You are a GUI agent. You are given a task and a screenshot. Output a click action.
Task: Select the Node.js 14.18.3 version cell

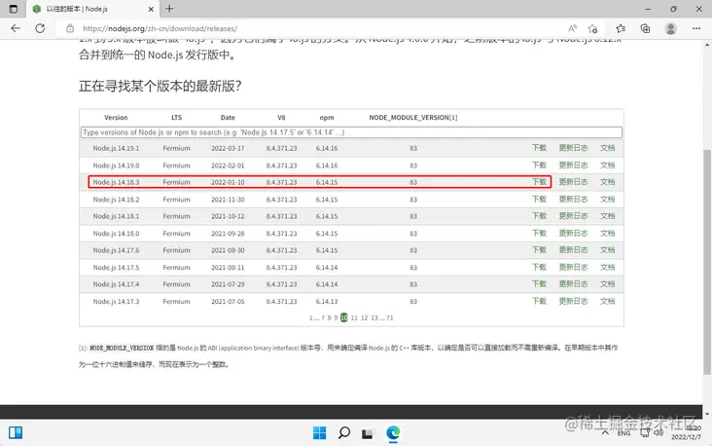pos(116,182)
